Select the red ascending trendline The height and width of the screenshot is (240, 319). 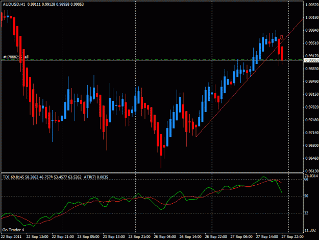(x=250, y=77)
